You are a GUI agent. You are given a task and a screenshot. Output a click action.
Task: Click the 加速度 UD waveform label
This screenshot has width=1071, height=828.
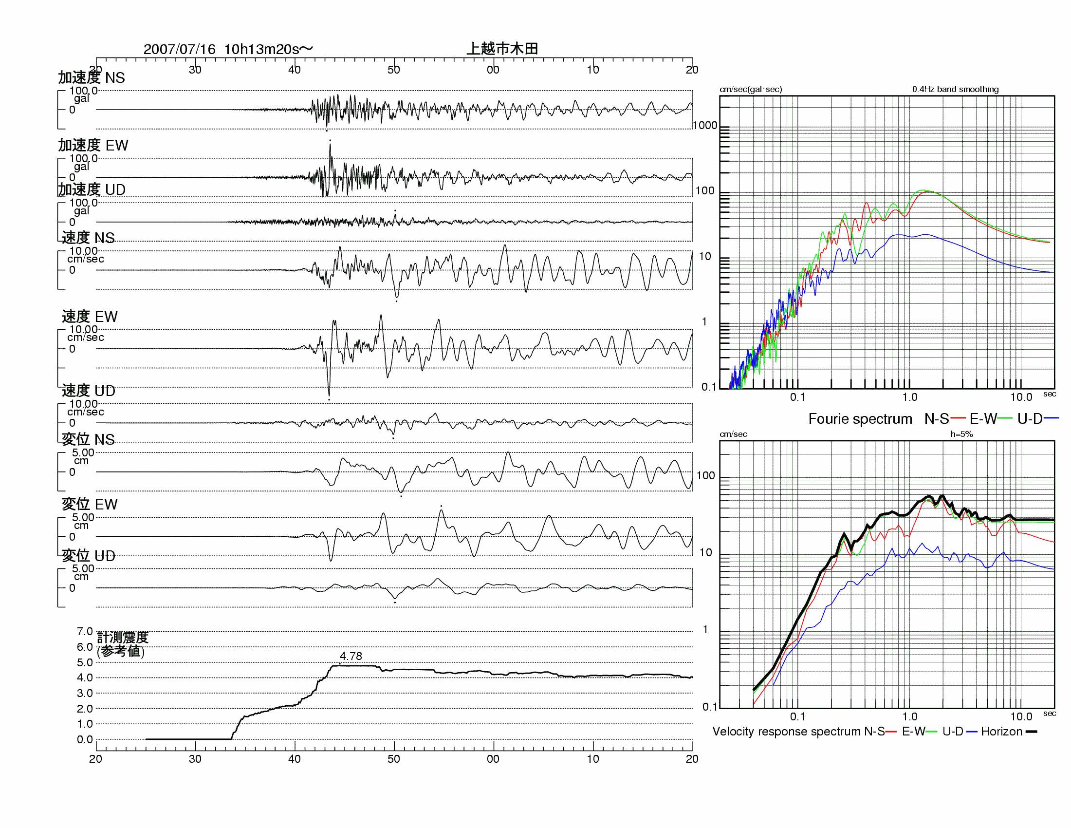coord(92,189)
